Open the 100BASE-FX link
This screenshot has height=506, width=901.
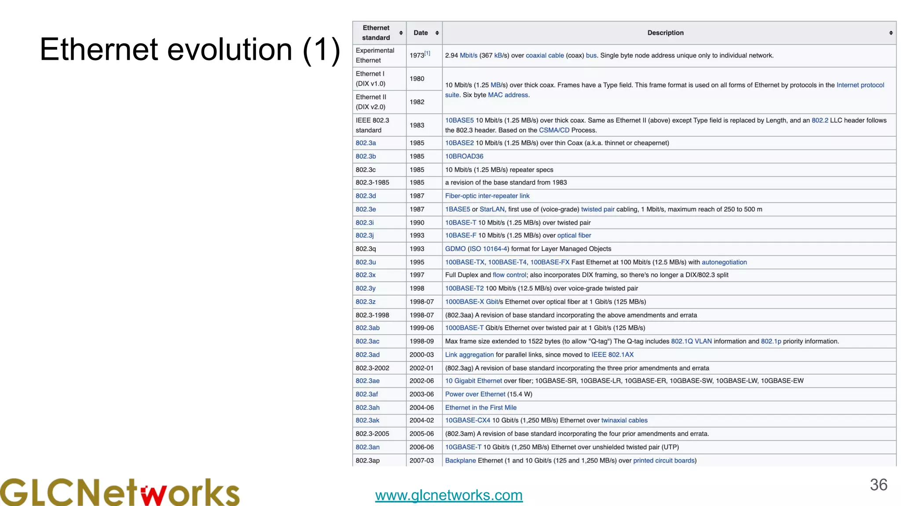[549, 262]
